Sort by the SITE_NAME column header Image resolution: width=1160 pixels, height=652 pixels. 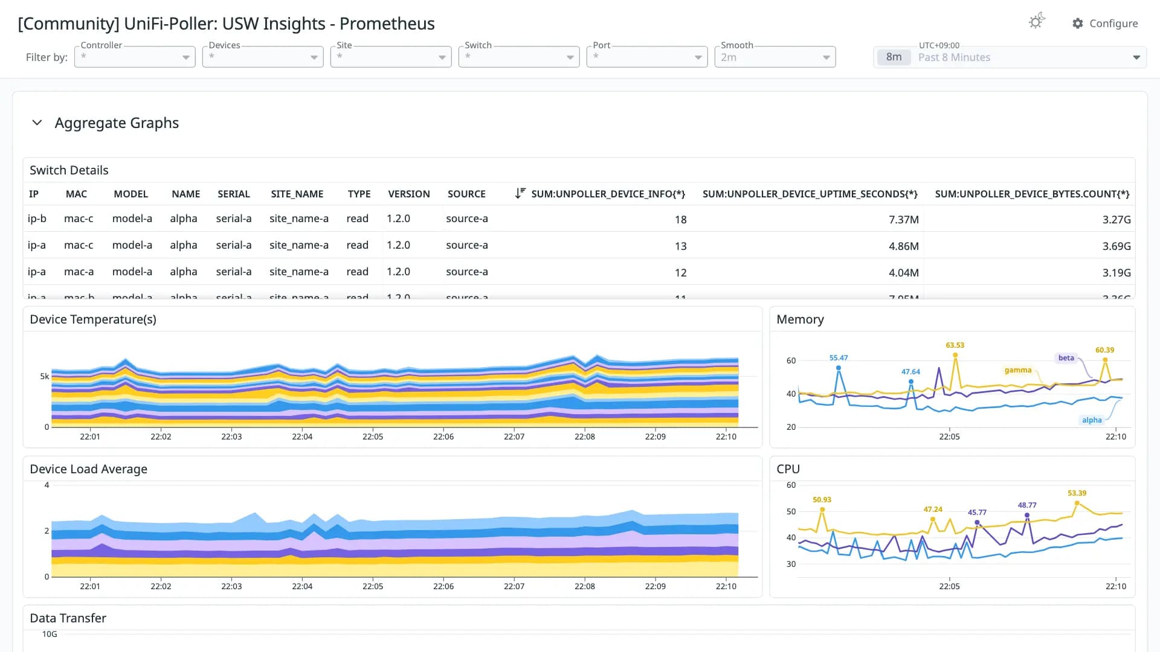pyautogui.click(x=297, y=194)
